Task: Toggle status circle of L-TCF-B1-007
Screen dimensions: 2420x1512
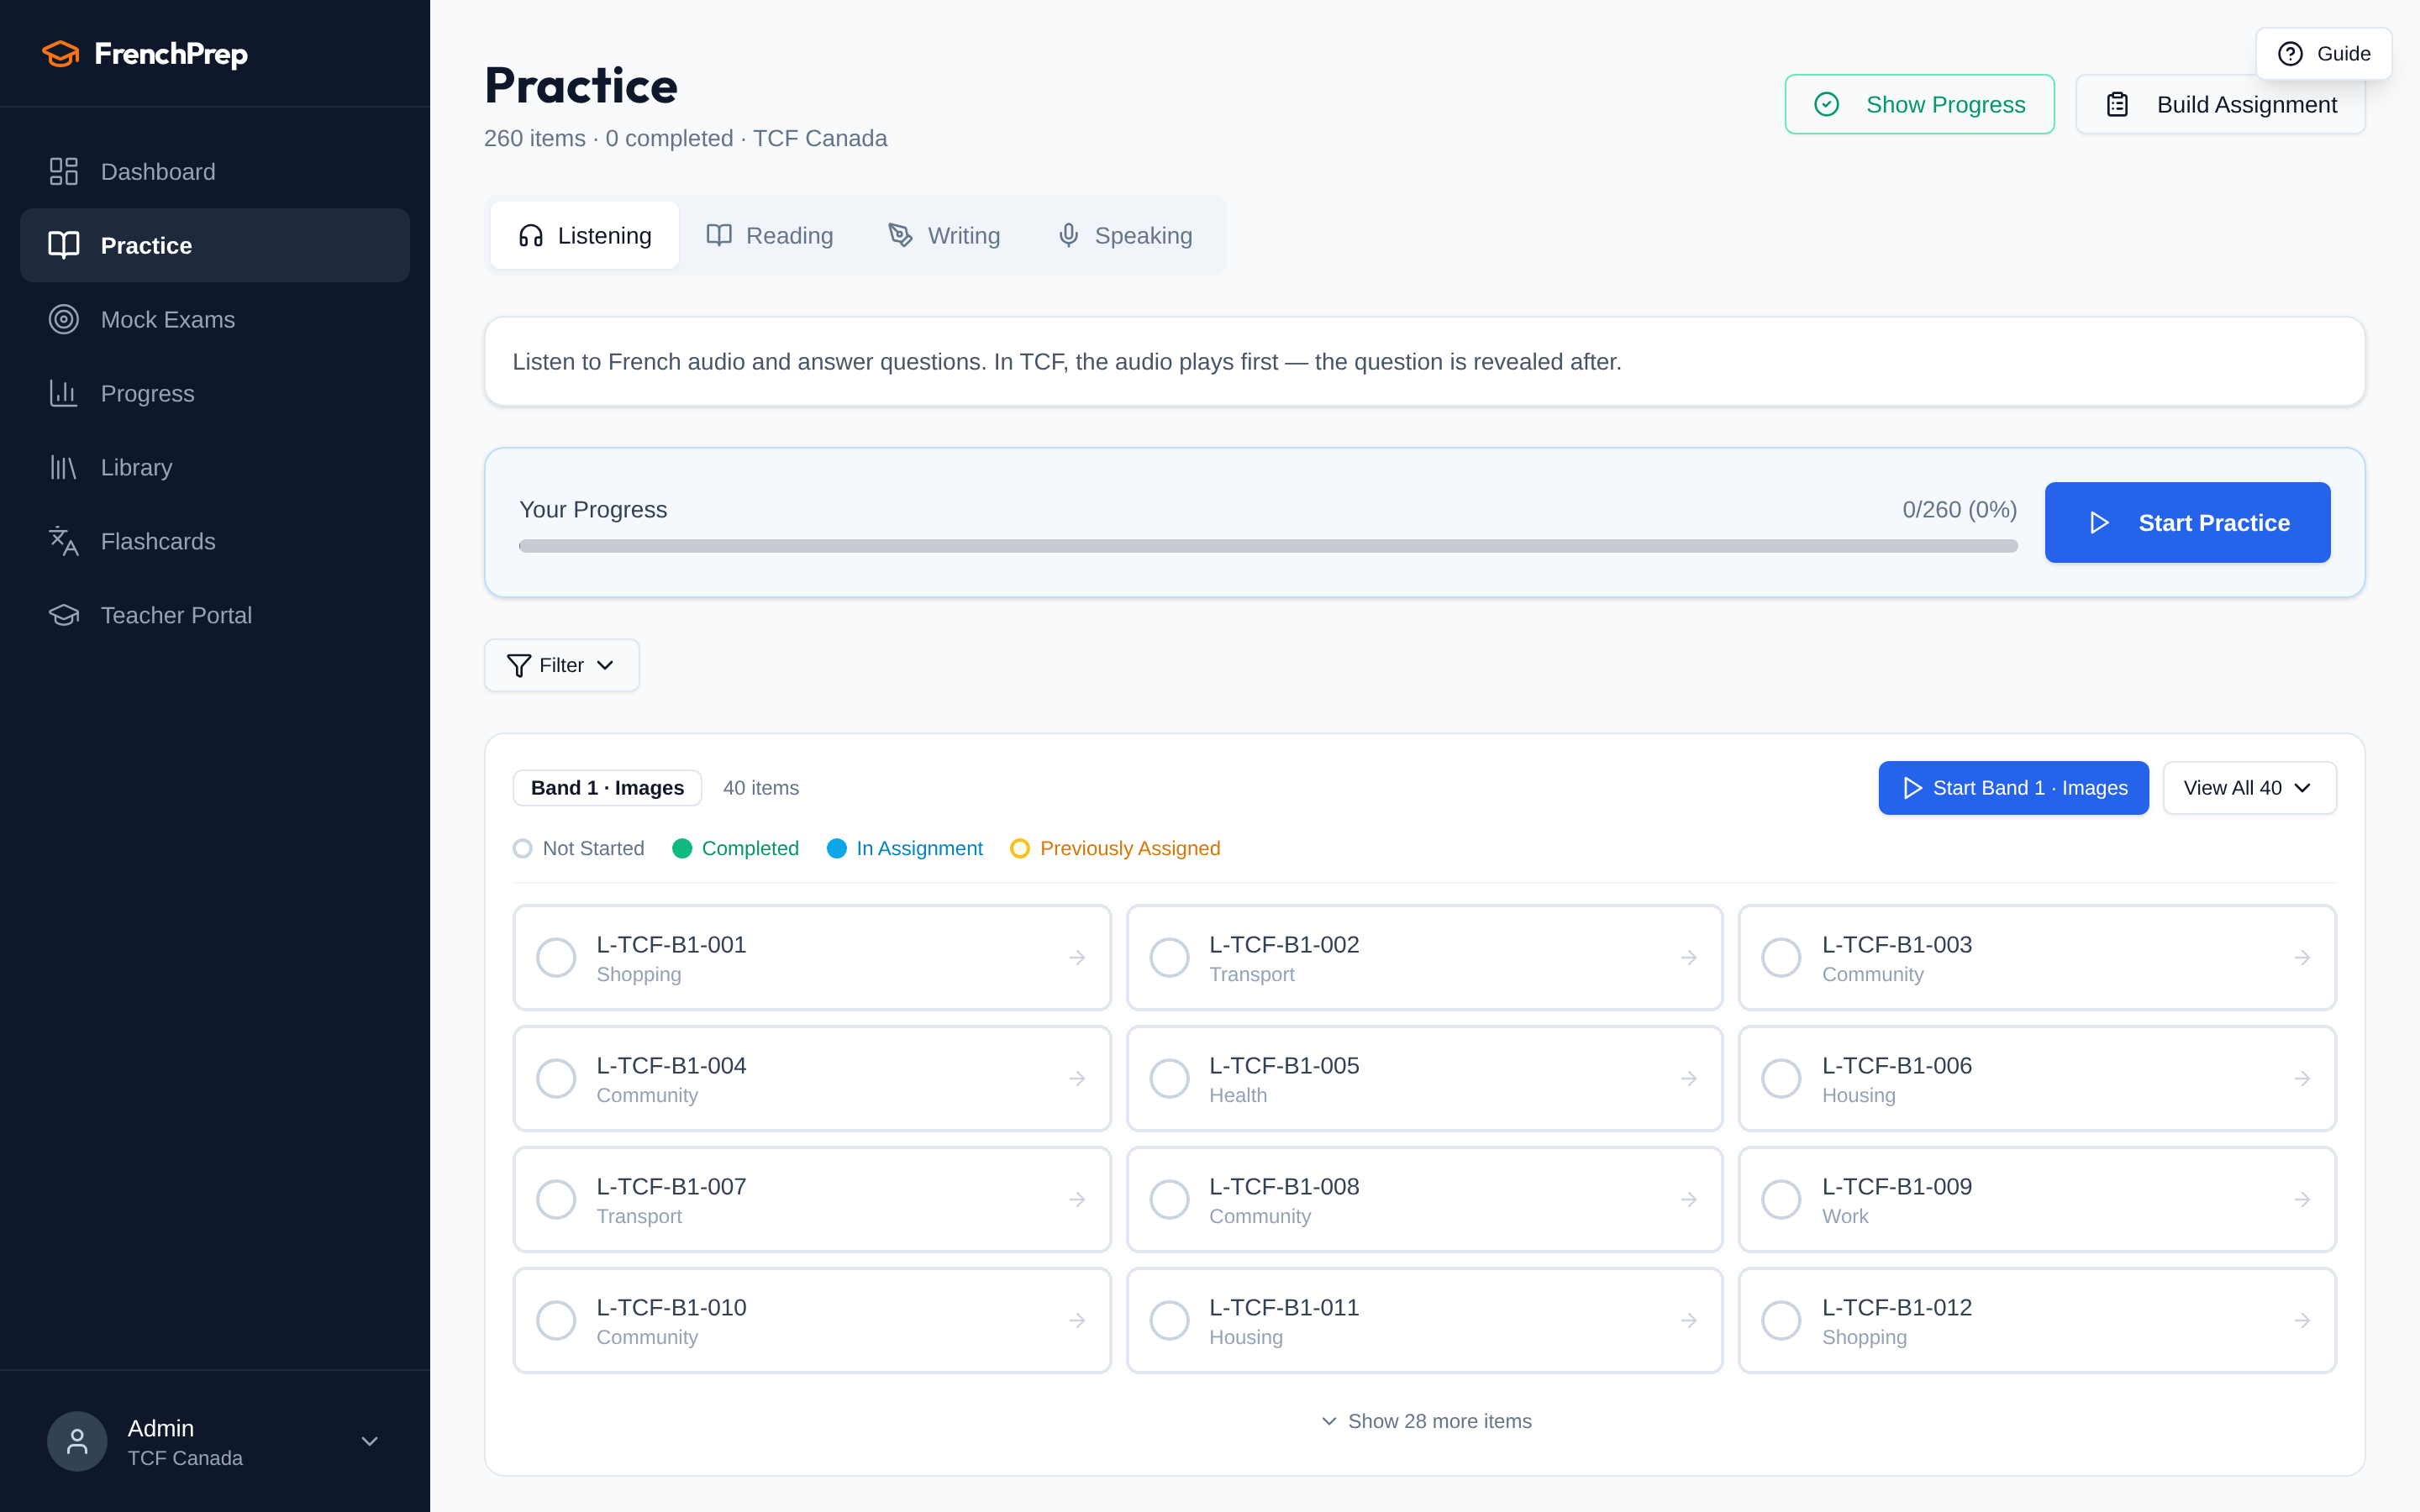Action: tap(556, 1199)
